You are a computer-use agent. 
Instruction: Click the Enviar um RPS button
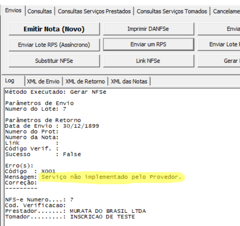(148, 45)
